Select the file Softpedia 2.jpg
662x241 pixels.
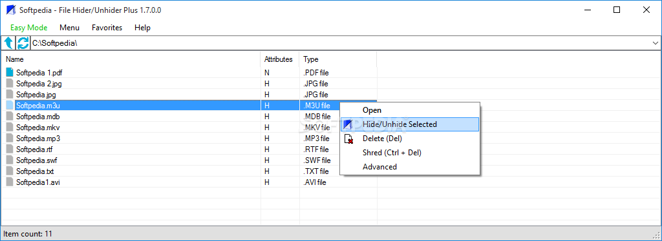(39, 83)
